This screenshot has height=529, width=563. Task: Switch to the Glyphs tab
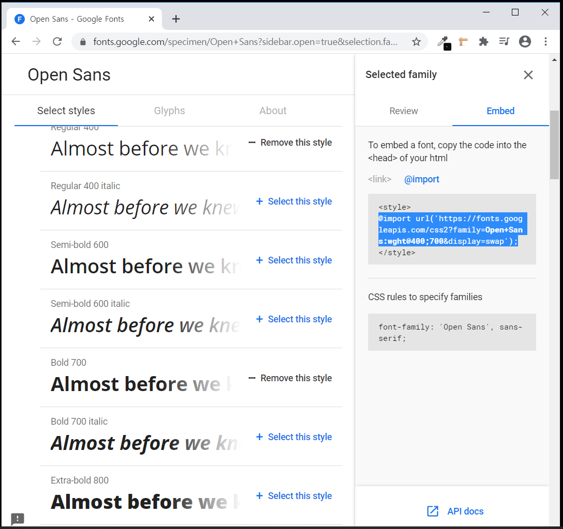pos(170,111)
